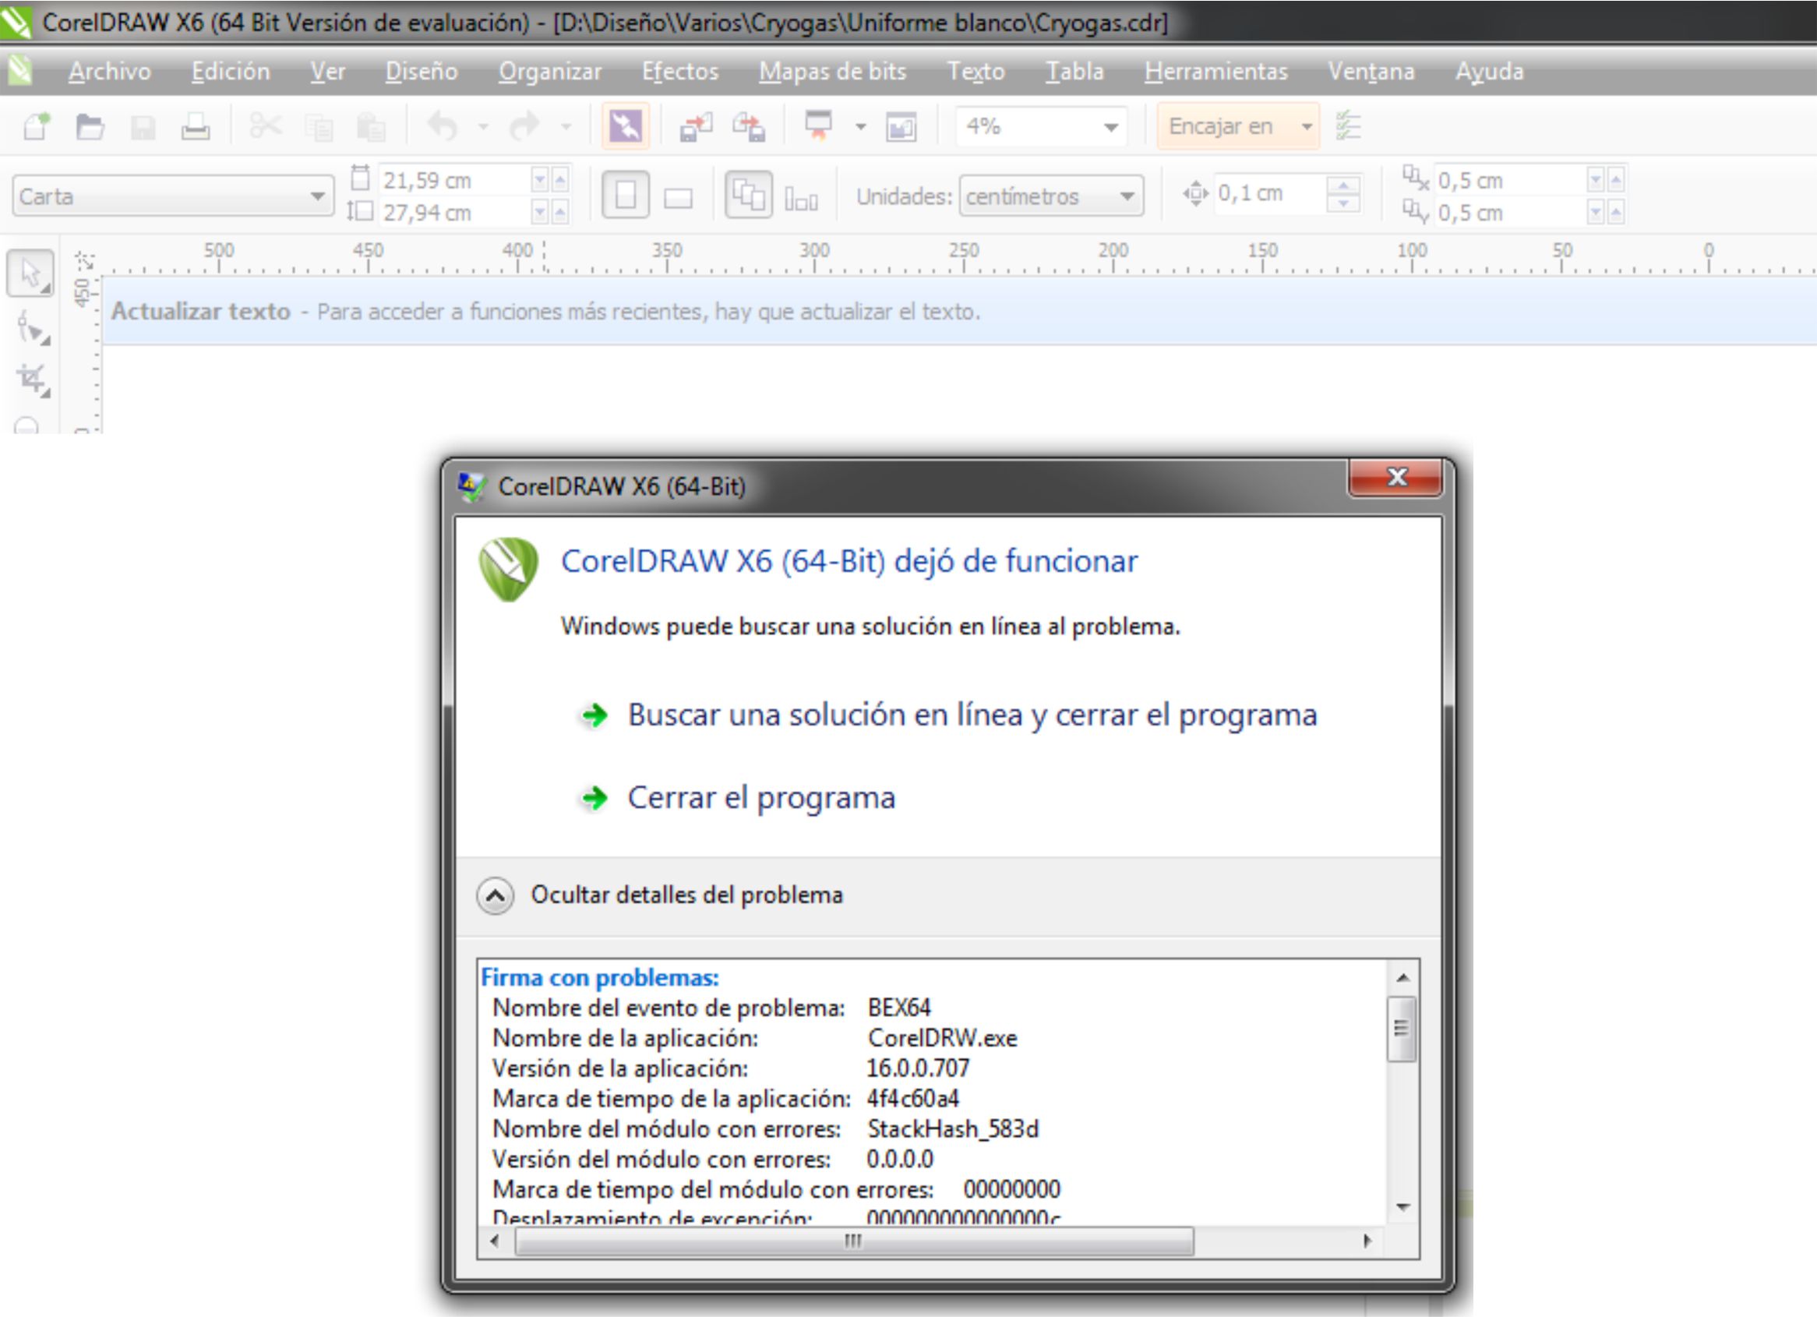Click Cerrar el programa
Viewport: 1817px width, 1317px height.
pyautogui.click(x=760, y=798)
